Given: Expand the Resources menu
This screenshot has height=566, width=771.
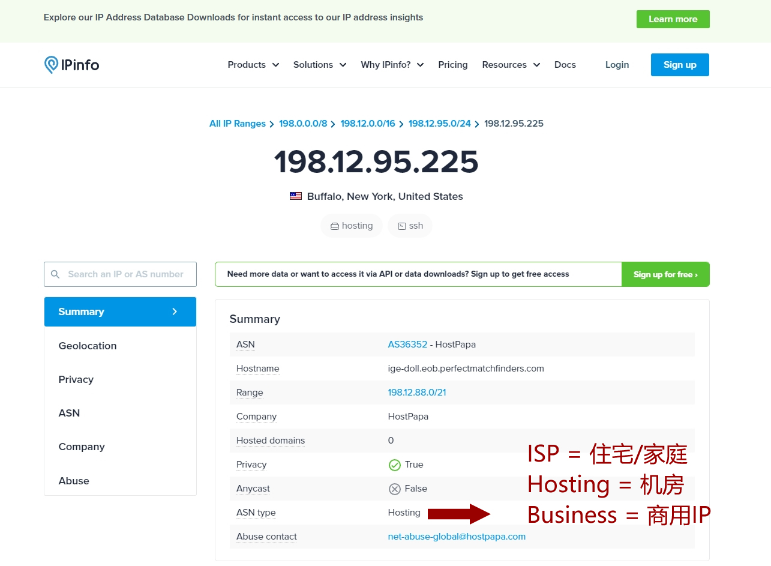Looking at the screenshot, I should (x=511, y=65).
